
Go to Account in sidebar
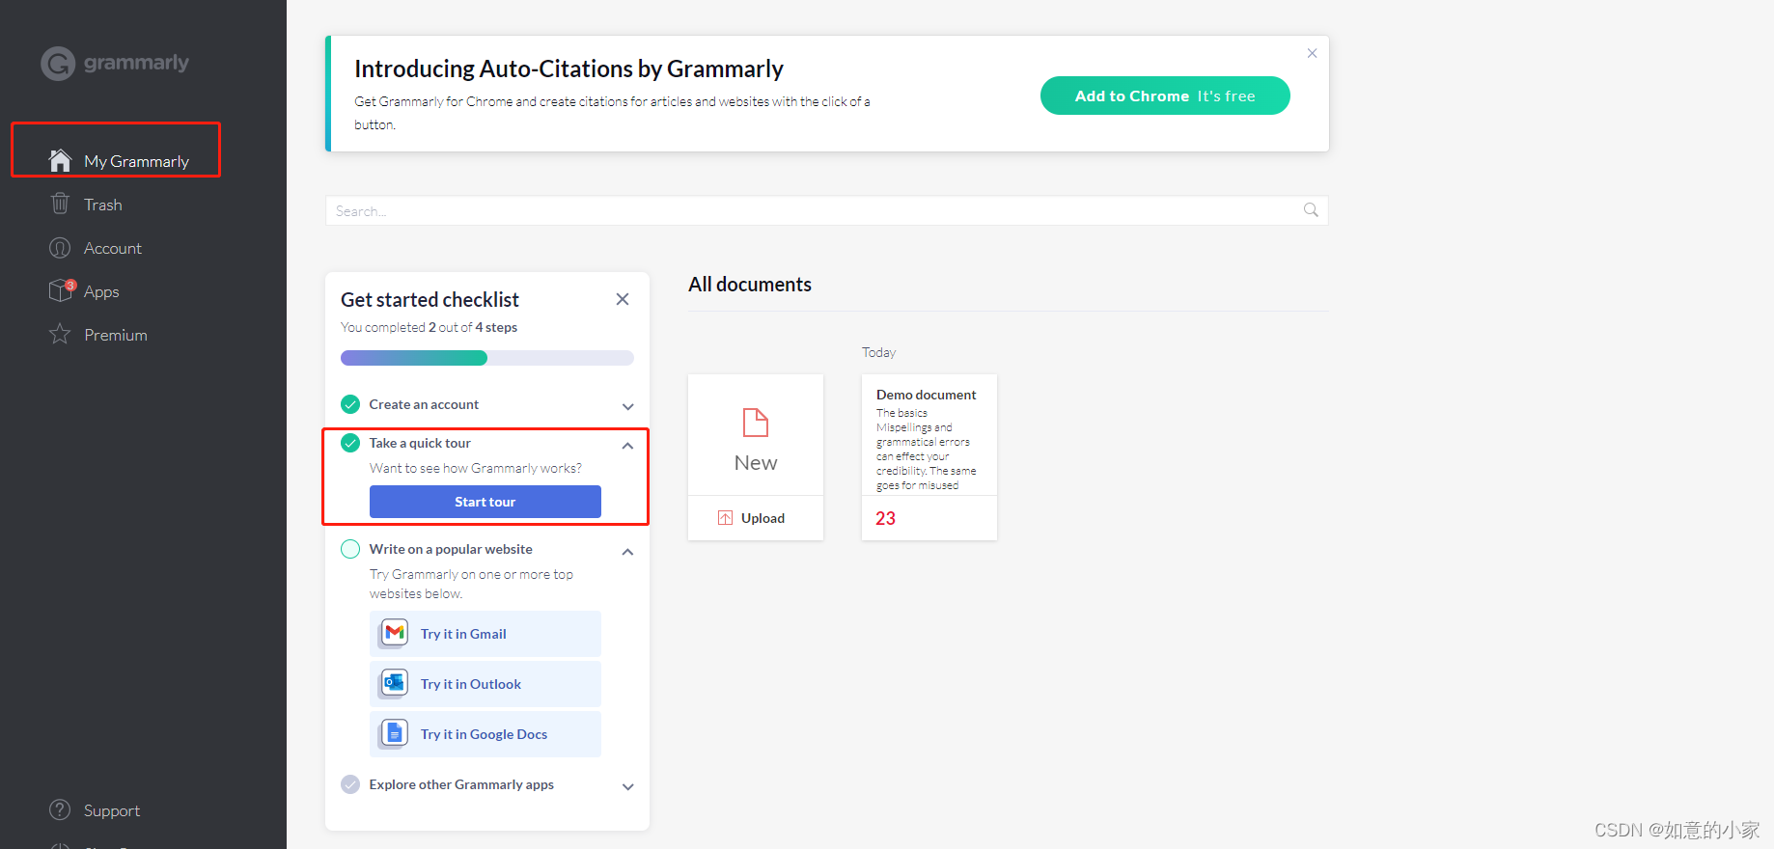point(113,248)
